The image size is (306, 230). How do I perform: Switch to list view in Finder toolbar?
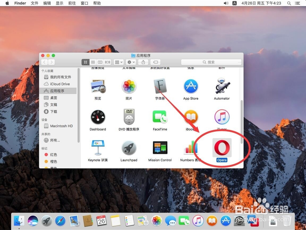[93, 62]
